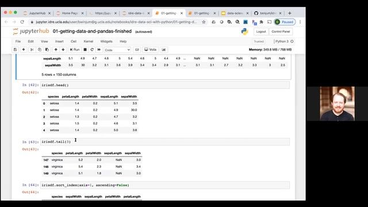Switch to the JupyterHub browser tab

point(37,13)
